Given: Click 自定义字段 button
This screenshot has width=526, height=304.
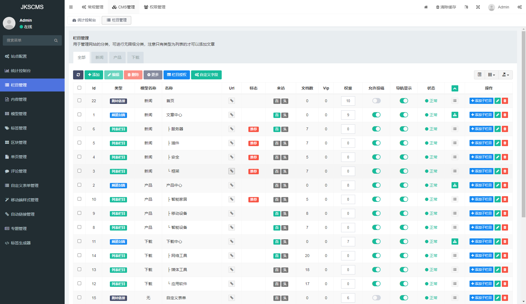Looking at the screenshot, I should tap(206, 75).
